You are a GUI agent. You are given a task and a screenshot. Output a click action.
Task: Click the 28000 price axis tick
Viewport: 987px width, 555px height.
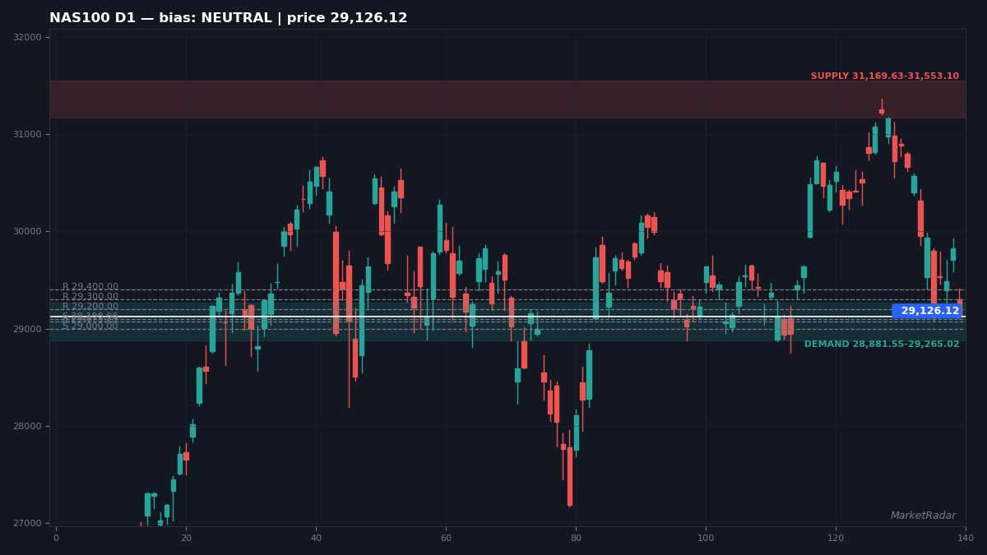[27, 427]
